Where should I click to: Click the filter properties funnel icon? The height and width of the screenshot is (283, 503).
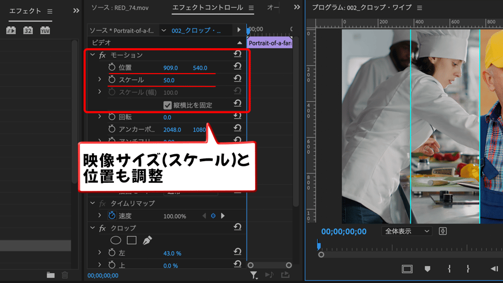click(x=254, y=275)
